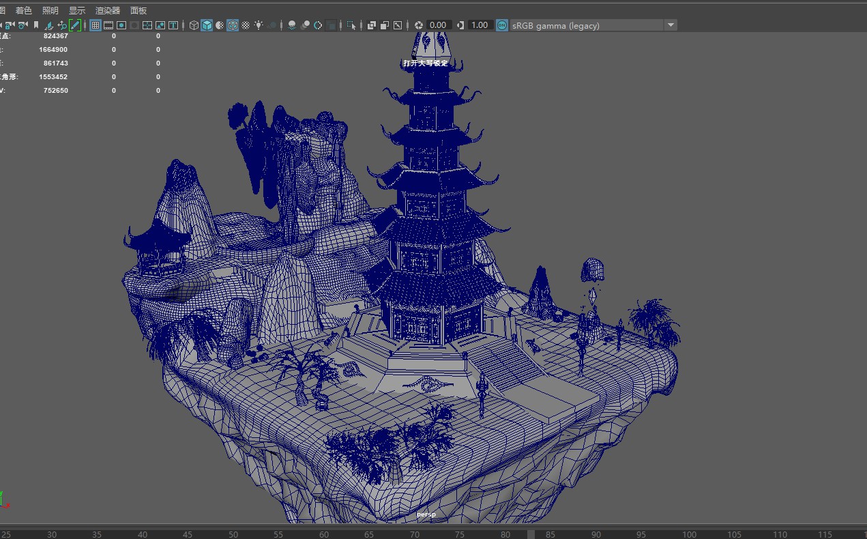Click the use all lights bulb icon

pyautogui.click(x=259, y=25)
